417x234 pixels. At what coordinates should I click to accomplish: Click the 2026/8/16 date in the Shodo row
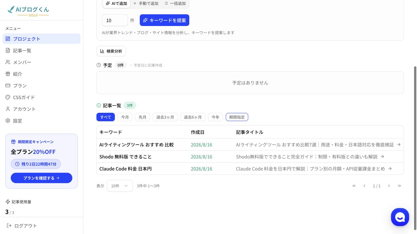click(x=201, y=157)
